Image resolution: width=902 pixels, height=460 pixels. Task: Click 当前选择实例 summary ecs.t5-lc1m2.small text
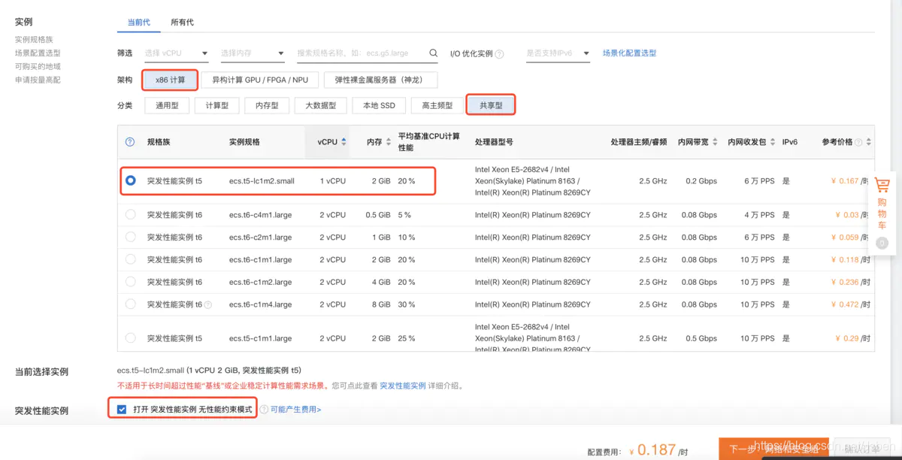coord(209,371)
